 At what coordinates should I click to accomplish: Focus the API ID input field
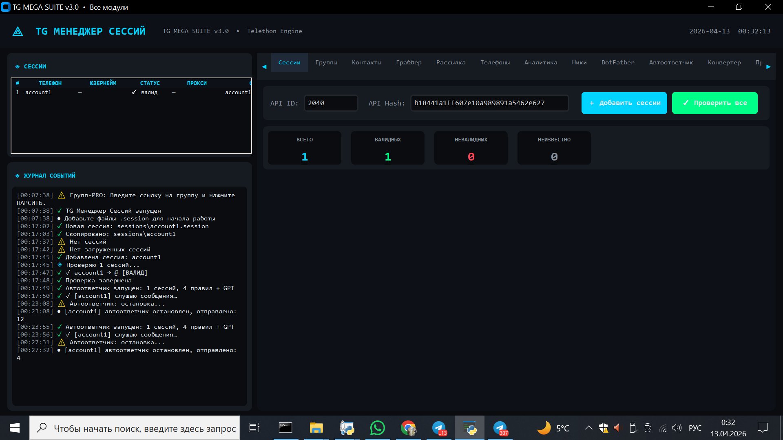[331, 103]
